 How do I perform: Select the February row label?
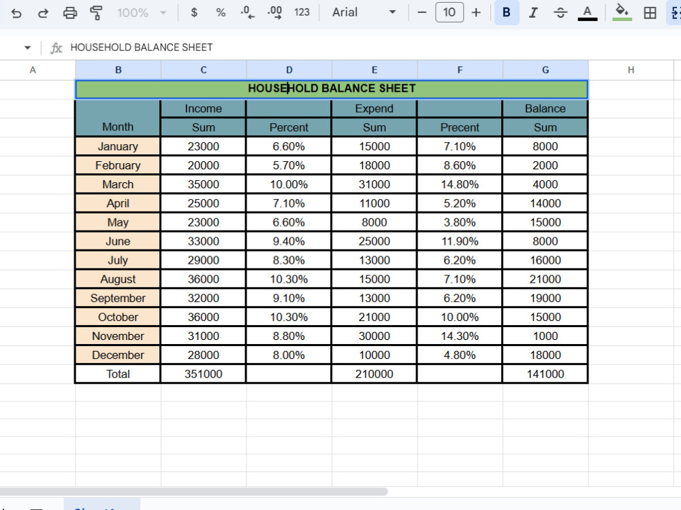point(118,165)
